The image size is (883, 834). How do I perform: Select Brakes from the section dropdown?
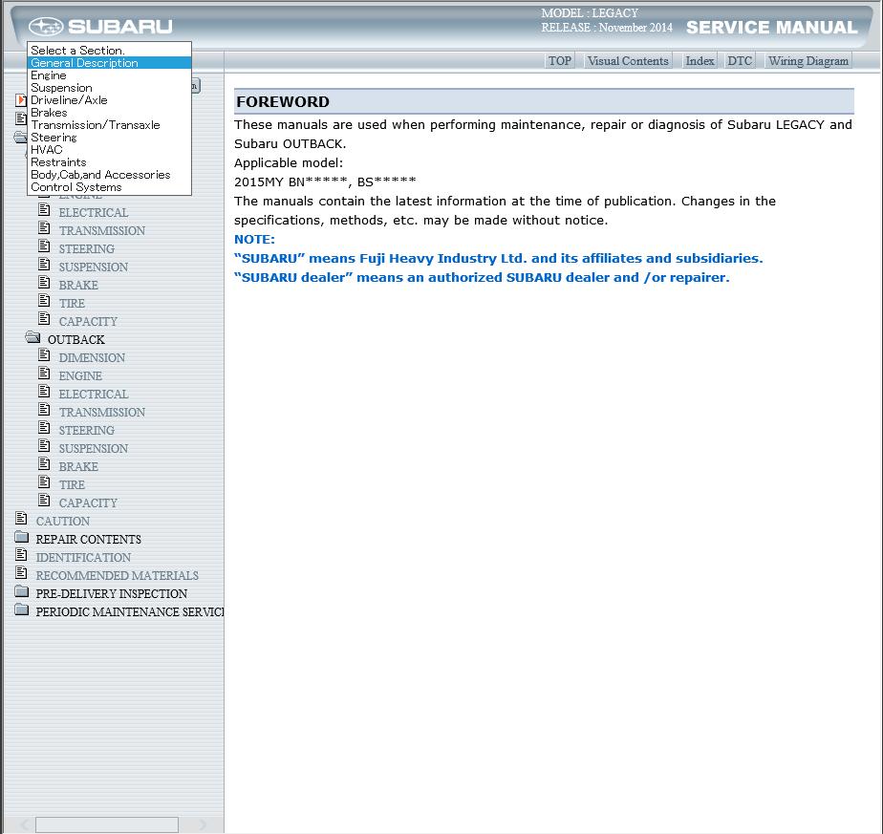point(109,112)
